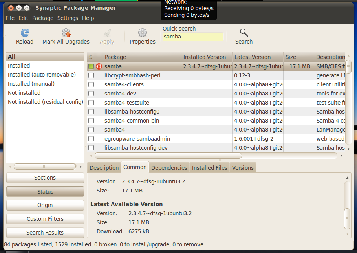Click the package list scroll-down arrow

(348, 148)
